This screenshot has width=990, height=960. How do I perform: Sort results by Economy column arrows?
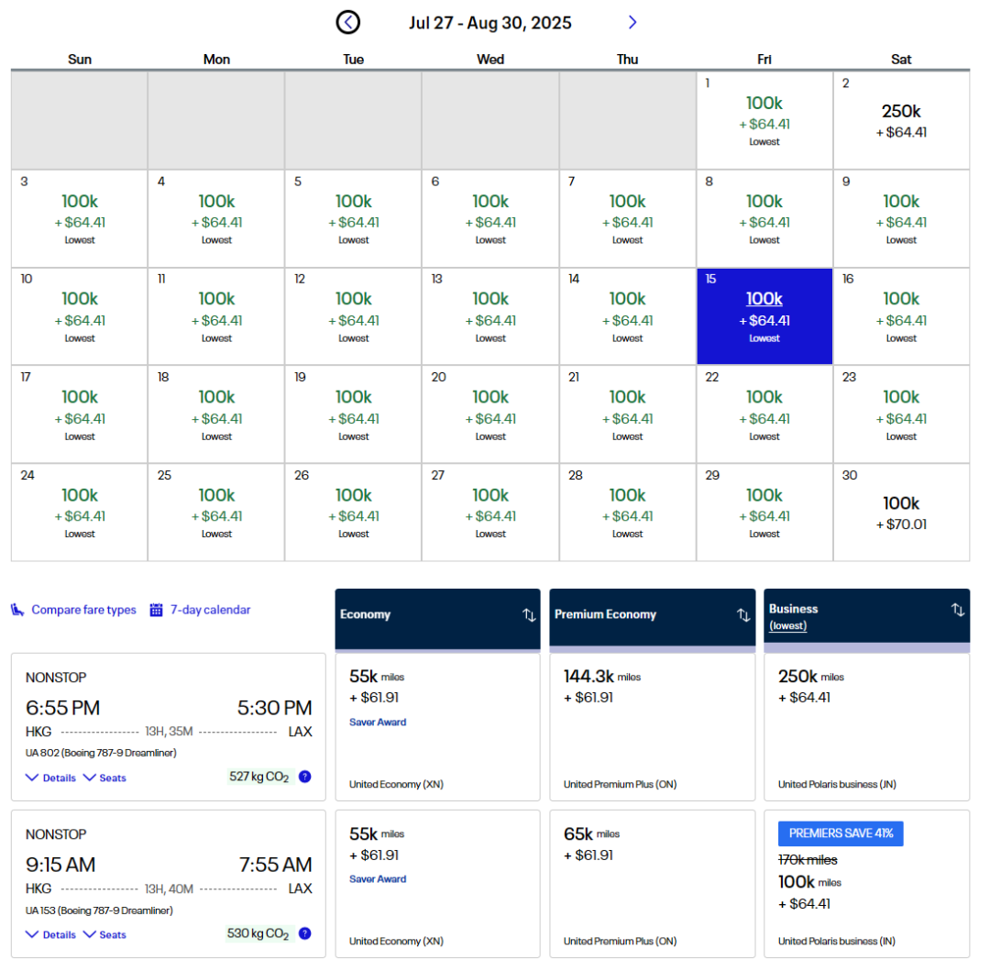tap(529, 615)
